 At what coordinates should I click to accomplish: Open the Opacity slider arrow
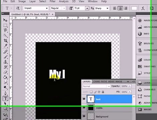[130, 86]
